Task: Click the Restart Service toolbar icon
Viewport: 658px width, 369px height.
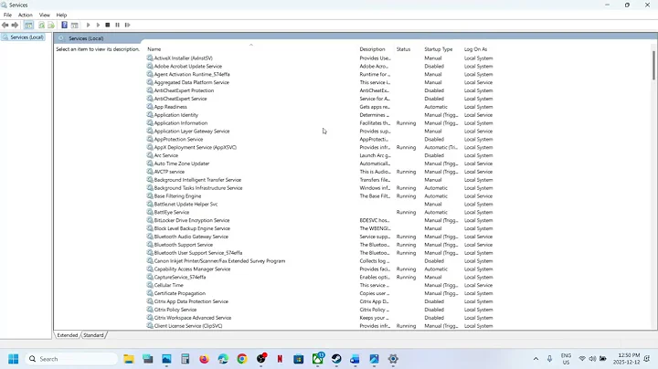Action: 128,26
